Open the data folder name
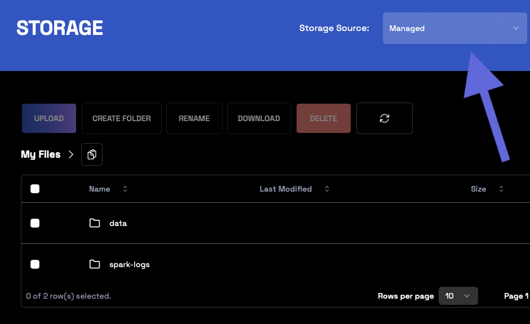Image resolution: width=530 pixels, height=324 pixels. click(x=118, y=223)
